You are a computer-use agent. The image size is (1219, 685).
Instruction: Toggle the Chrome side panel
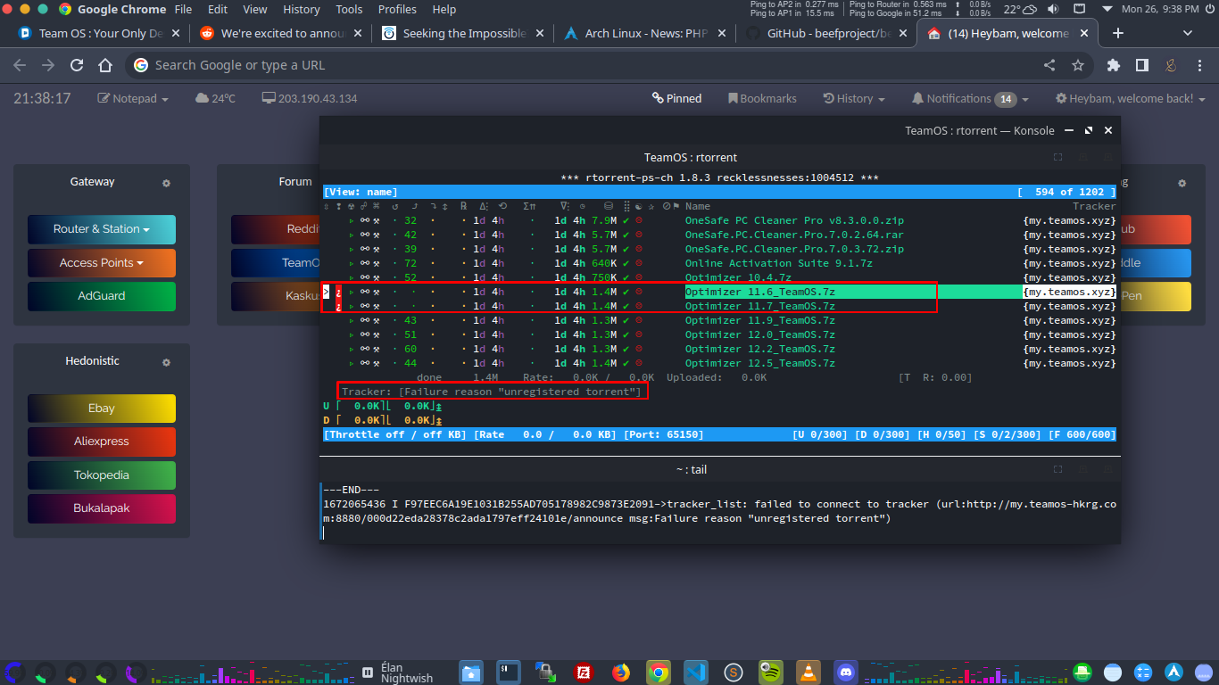(1141, 65)
